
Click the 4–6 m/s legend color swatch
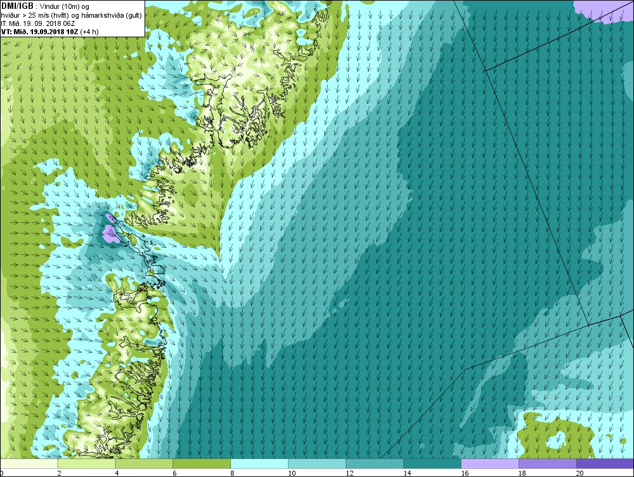point(144,463)
